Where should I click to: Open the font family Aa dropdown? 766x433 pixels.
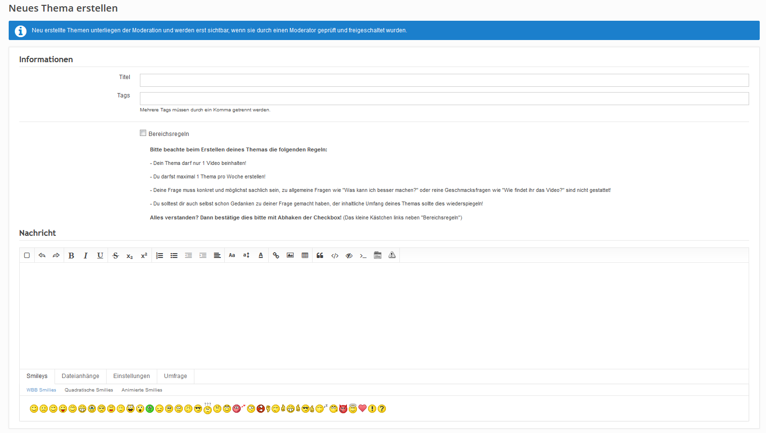click(x=232, y=256)
